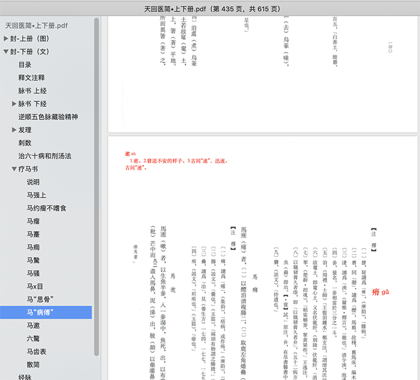
Task: Open the 说明 subsection
Action: [33, 182]
